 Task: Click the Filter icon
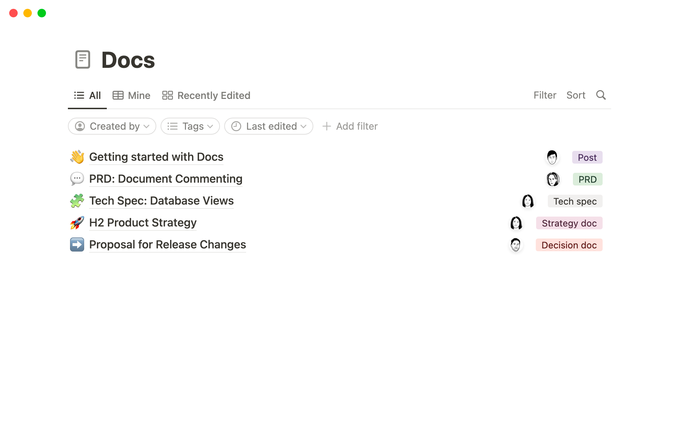tap(545, 95)
